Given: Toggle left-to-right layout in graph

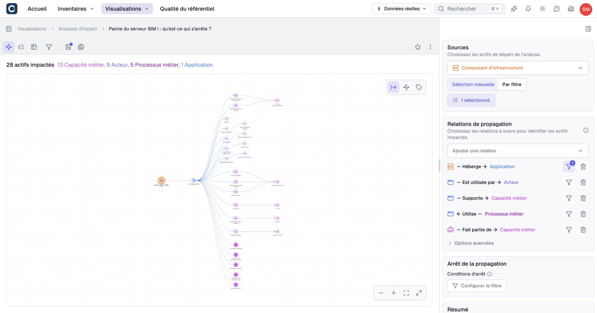Looking at the screenshot, I should point(394,87).
